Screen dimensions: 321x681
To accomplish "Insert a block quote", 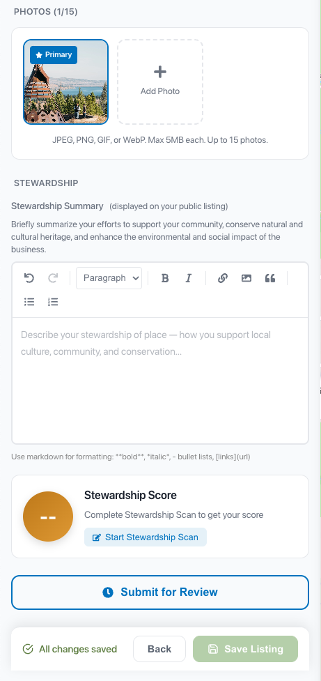I will coord(269,278).
